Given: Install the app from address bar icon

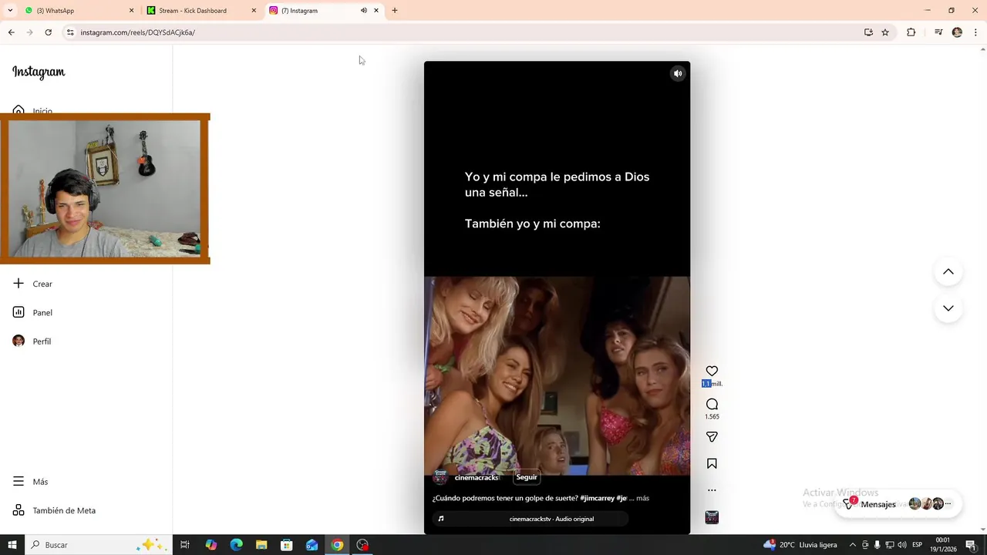Looking at the screenshot, I should pyautogui.click(x=868, y=32).
